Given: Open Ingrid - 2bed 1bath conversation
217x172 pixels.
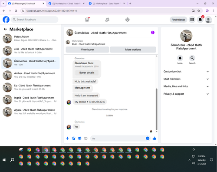Looking at the screenshot, I should (x=30, y=99).
